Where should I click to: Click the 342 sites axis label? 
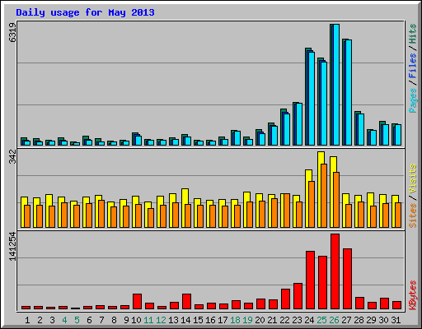[12, 156]
